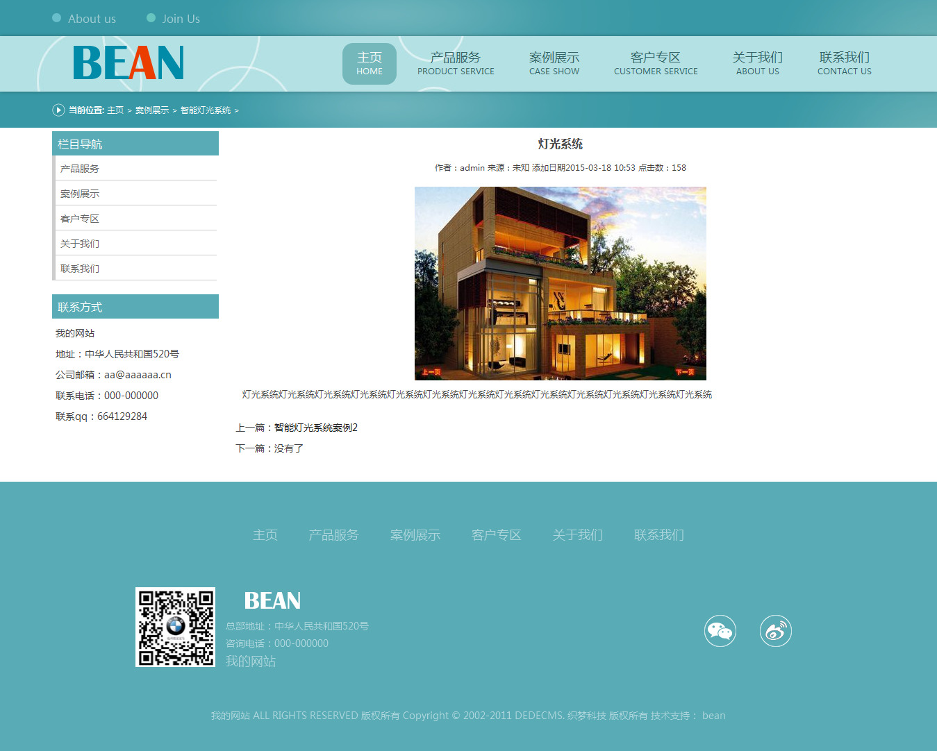Click the 下一页 overlay on house image
Image resolution: width=937 pixels, height=751 pixels.
tap(685, 372)
